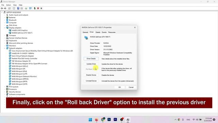Open Chrome from the taskbar

[x=103, y=120]
